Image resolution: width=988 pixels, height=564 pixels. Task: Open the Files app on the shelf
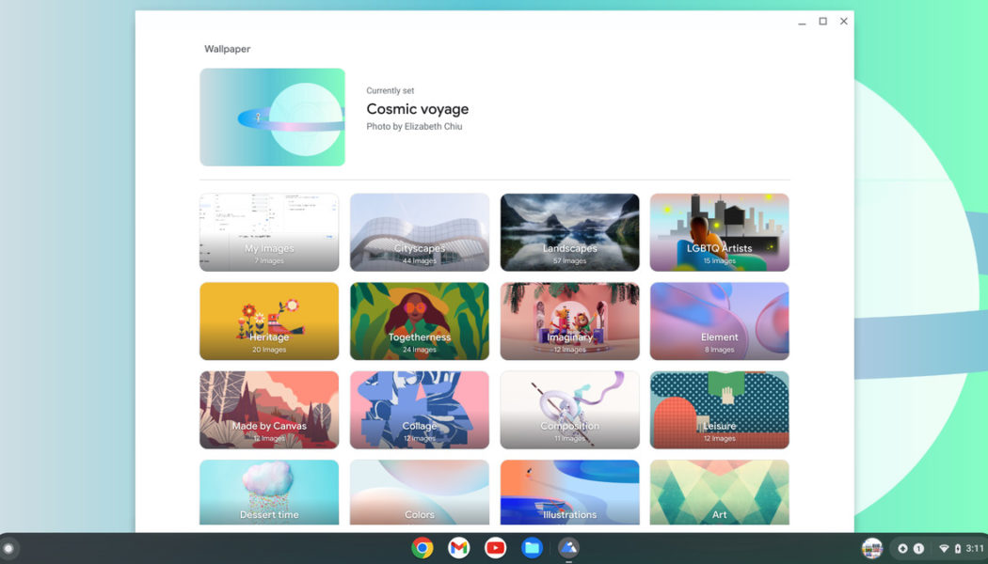click(532, 547)
